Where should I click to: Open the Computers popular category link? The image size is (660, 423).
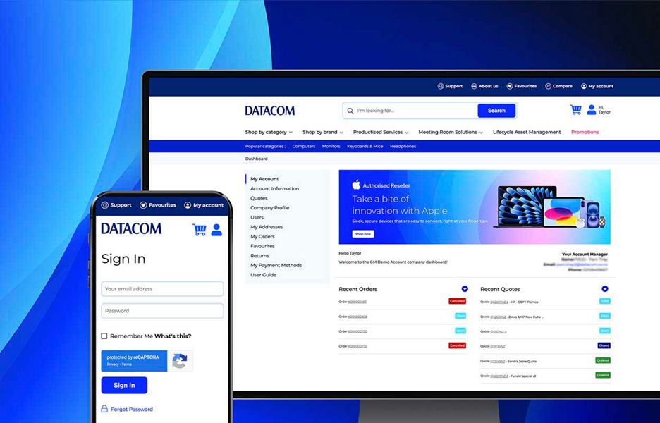pos(303,147)
